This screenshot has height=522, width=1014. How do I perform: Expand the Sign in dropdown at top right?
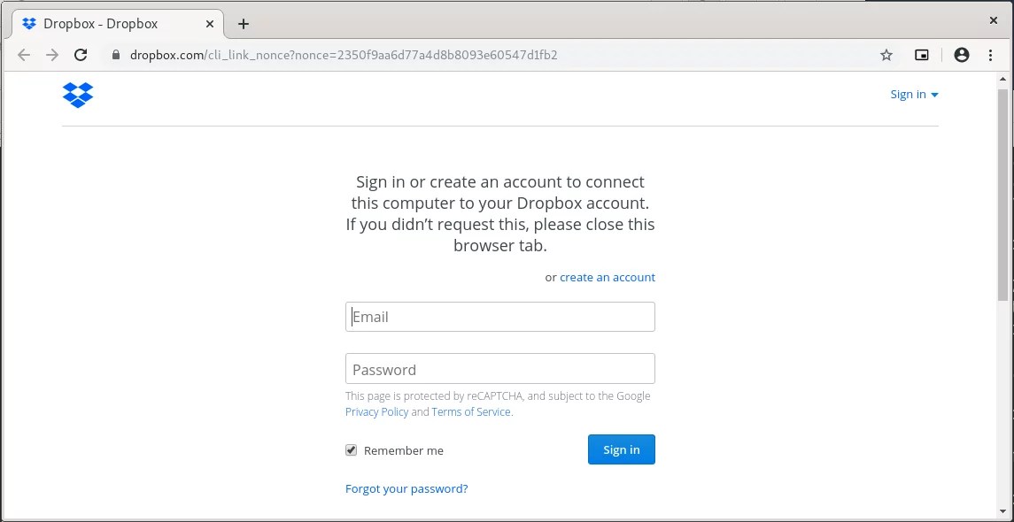[x=914, y=95]
